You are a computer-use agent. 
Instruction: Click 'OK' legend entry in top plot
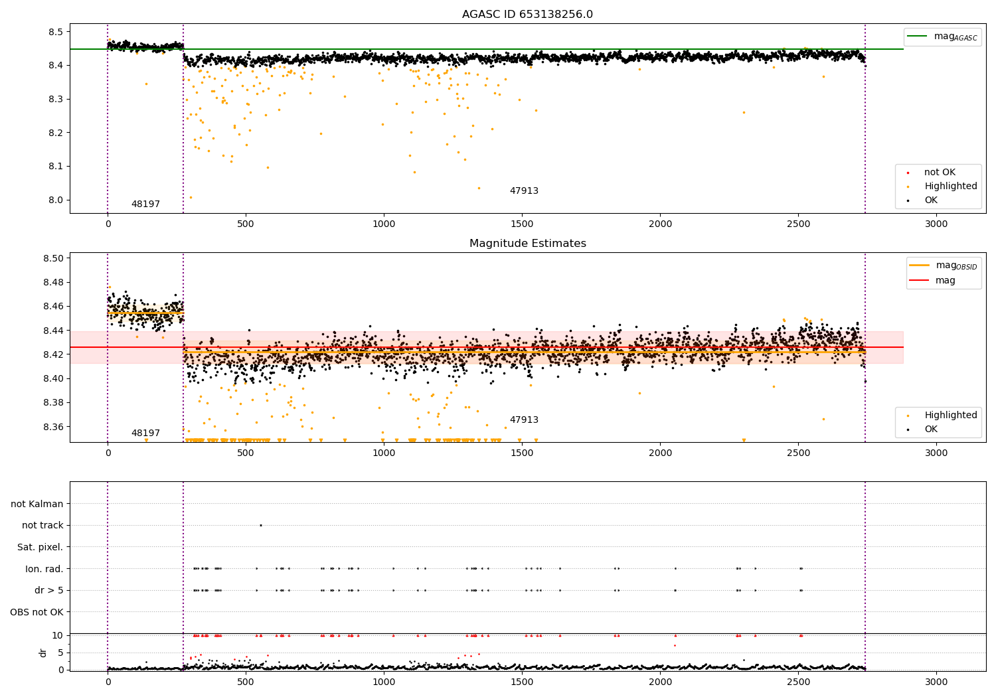[931, 200]
